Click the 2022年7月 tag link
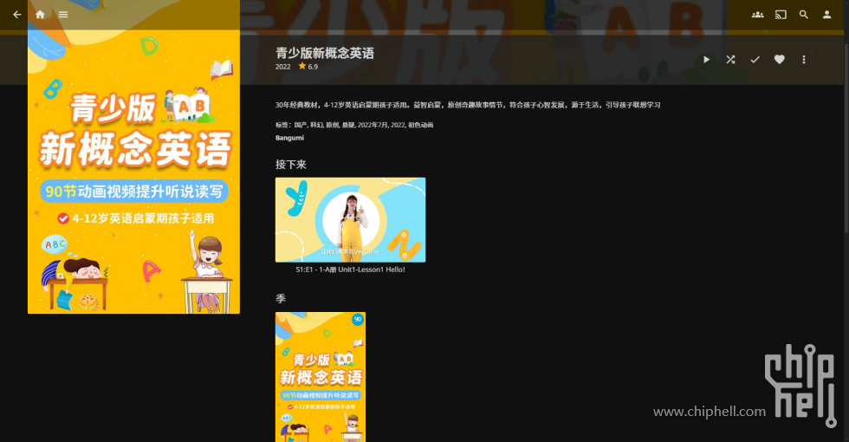Viewport: 849px width, 442px height. coord(373,125)
